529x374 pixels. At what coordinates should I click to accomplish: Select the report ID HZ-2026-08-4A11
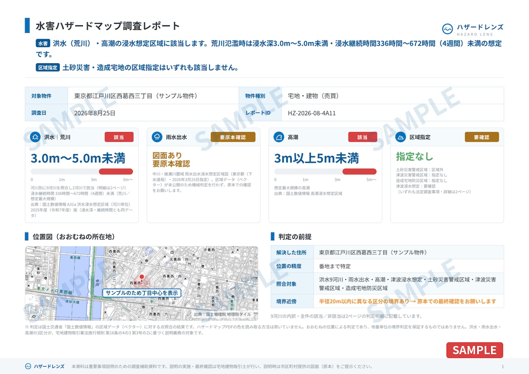click(x=312, y=113)
